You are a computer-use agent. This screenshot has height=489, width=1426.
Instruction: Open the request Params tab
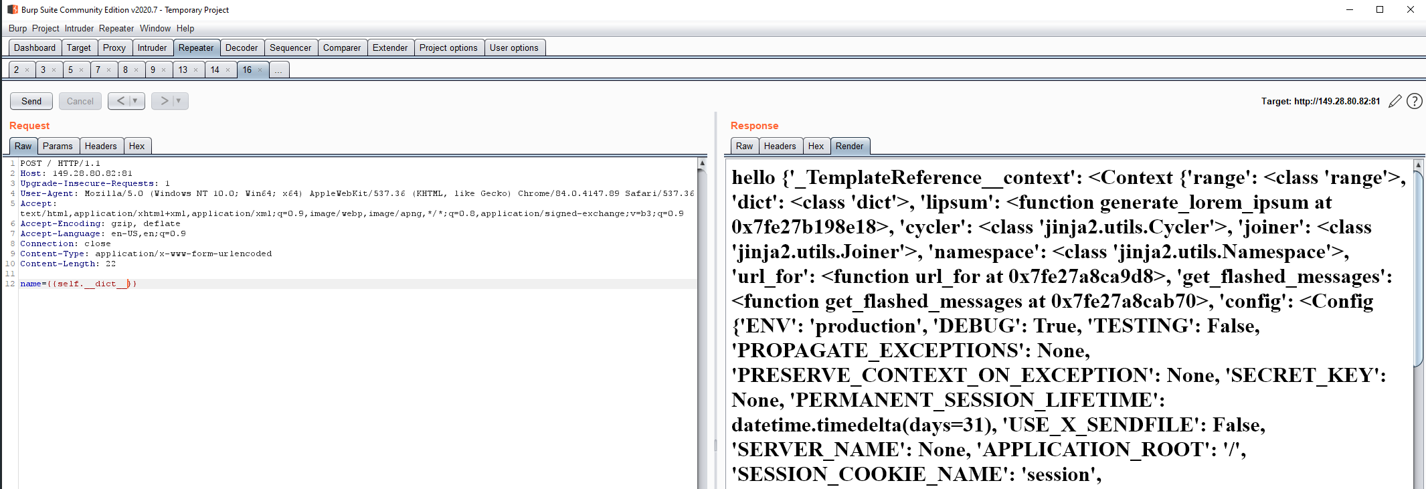click(x=58, y=146)
